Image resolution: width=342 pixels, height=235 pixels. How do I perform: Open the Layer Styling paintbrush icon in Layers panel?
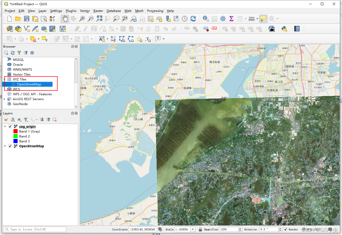tap(6, 120)
